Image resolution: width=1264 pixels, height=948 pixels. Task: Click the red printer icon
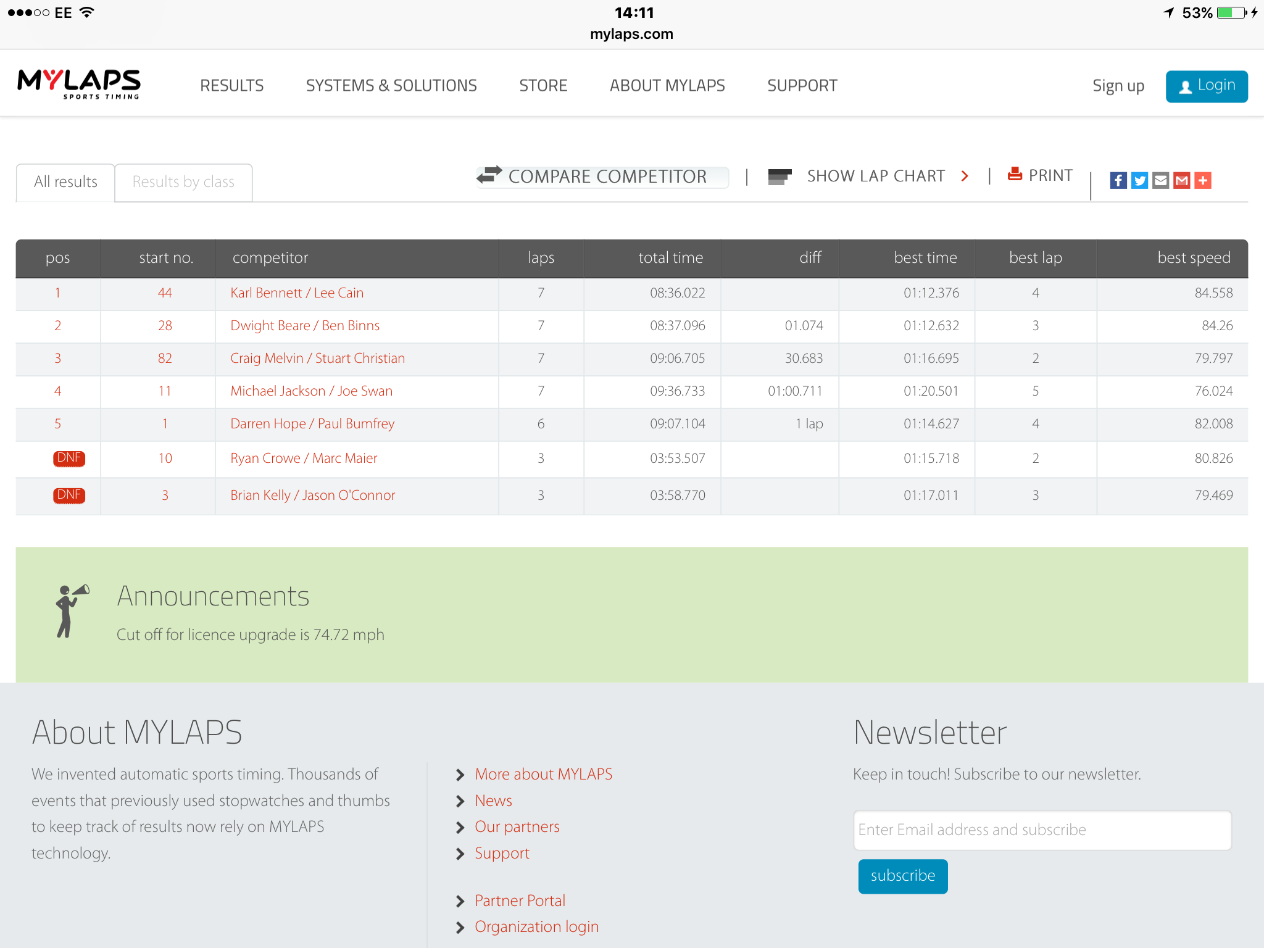[x=1015, y=174]
